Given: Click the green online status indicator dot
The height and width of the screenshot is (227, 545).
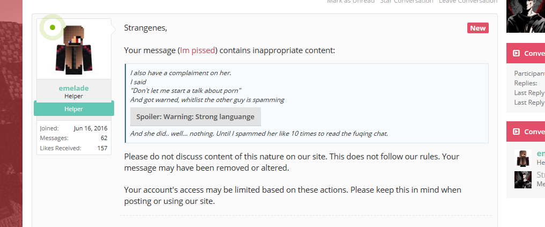Looking at the screenshot, I should (x=53, y=27).
